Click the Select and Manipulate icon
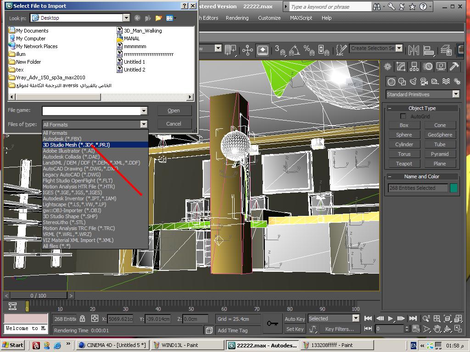Viewport: 470px width, 352px height. click(247, 50)
